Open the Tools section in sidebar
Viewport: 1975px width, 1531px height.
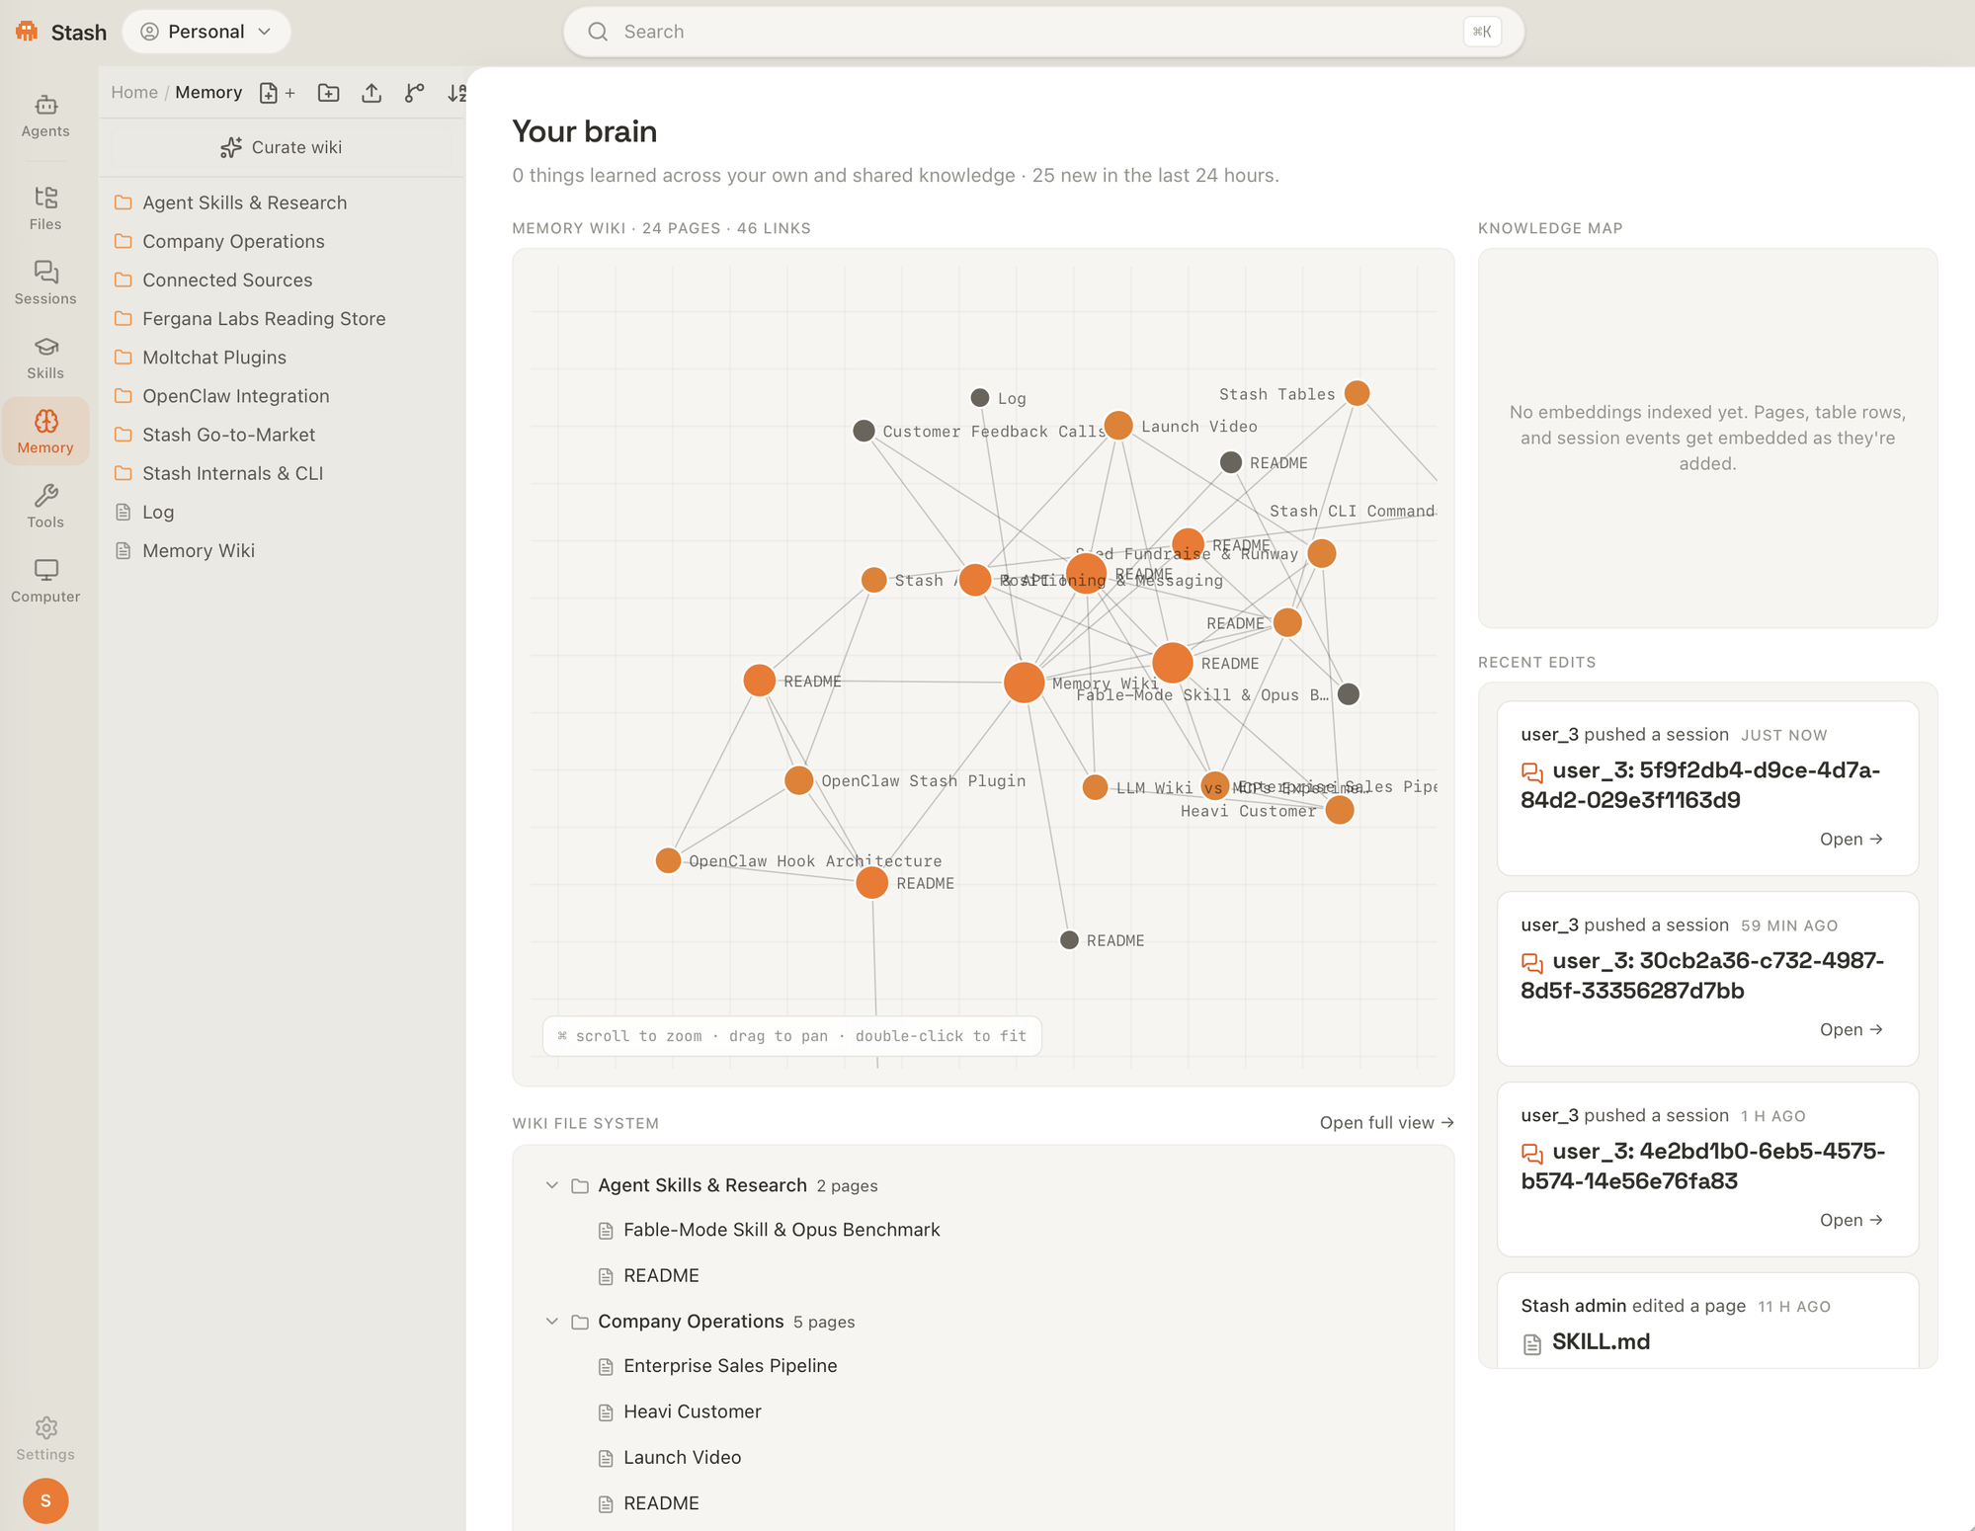(x=45, y=507)
